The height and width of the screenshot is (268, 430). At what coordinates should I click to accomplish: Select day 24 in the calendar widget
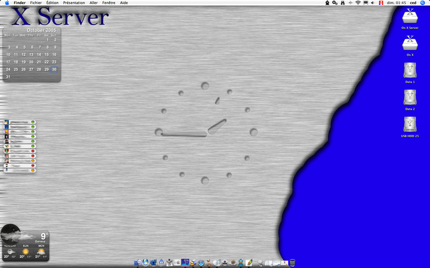point(8,70)
